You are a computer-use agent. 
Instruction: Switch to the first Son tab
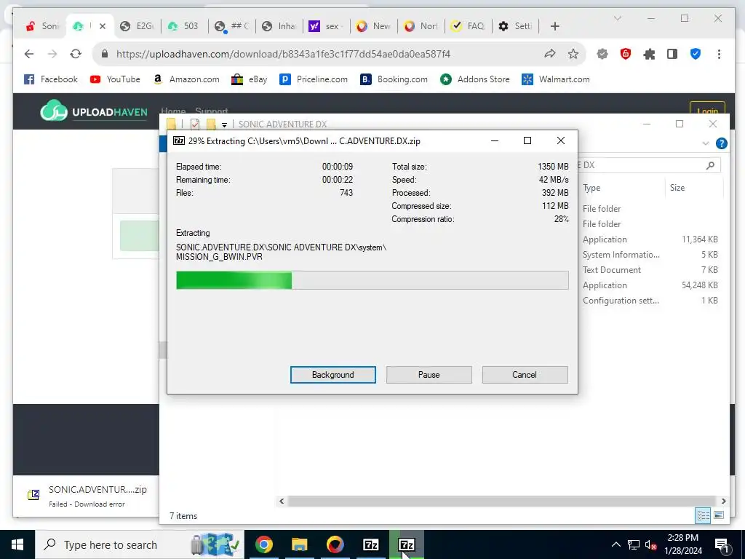click(x=43, y=26)
